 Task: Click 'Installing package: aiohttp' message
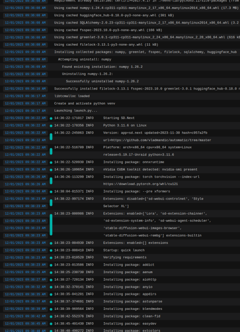[x=130, y=280]
